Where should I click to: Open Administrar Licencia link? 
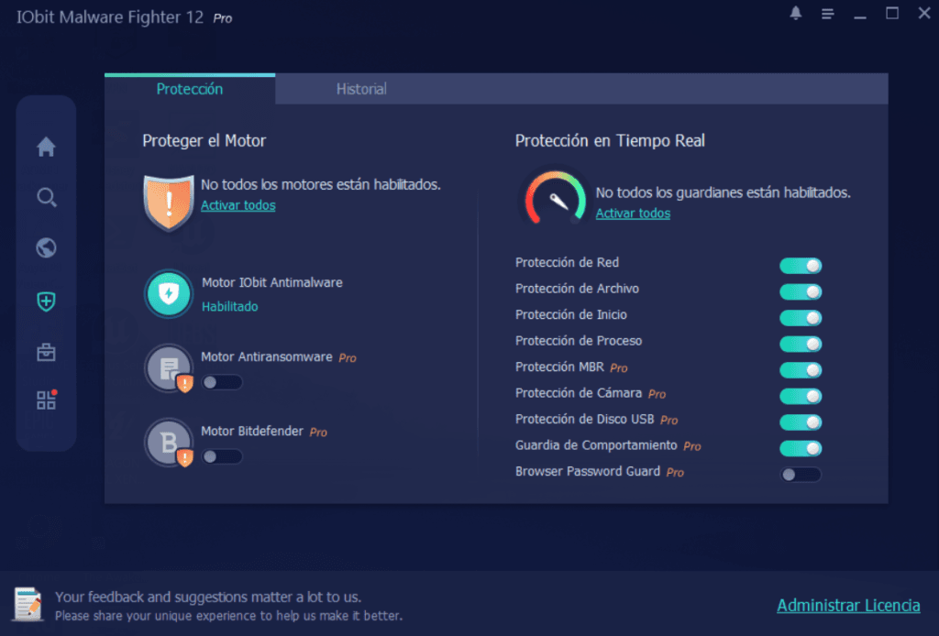click(x=848, y=606)
